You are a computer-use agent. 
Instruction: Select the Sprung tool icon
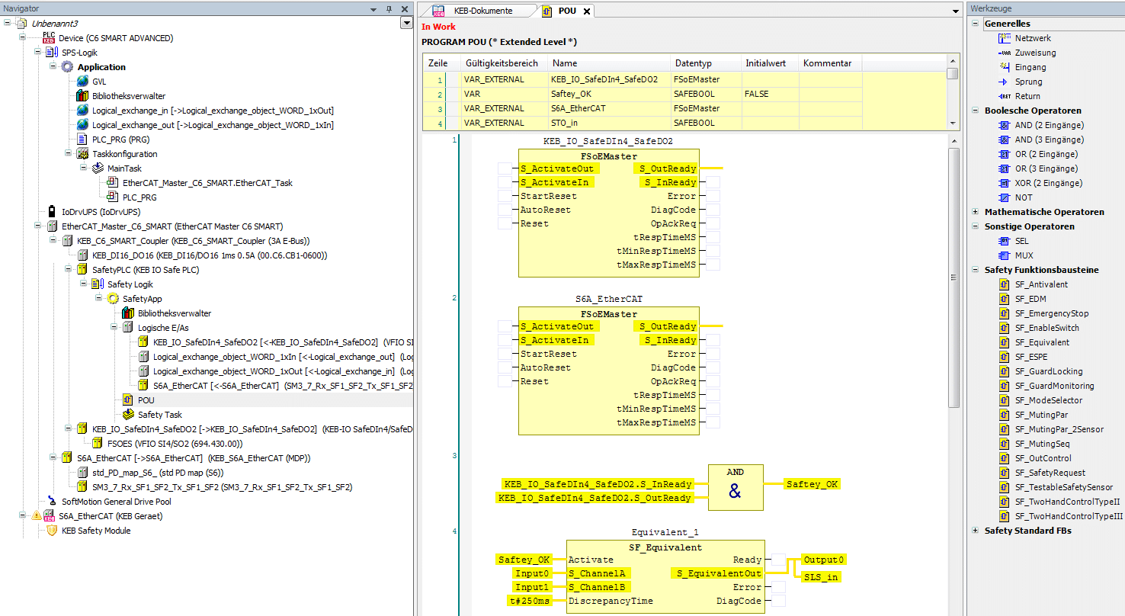click(1005, 82)
